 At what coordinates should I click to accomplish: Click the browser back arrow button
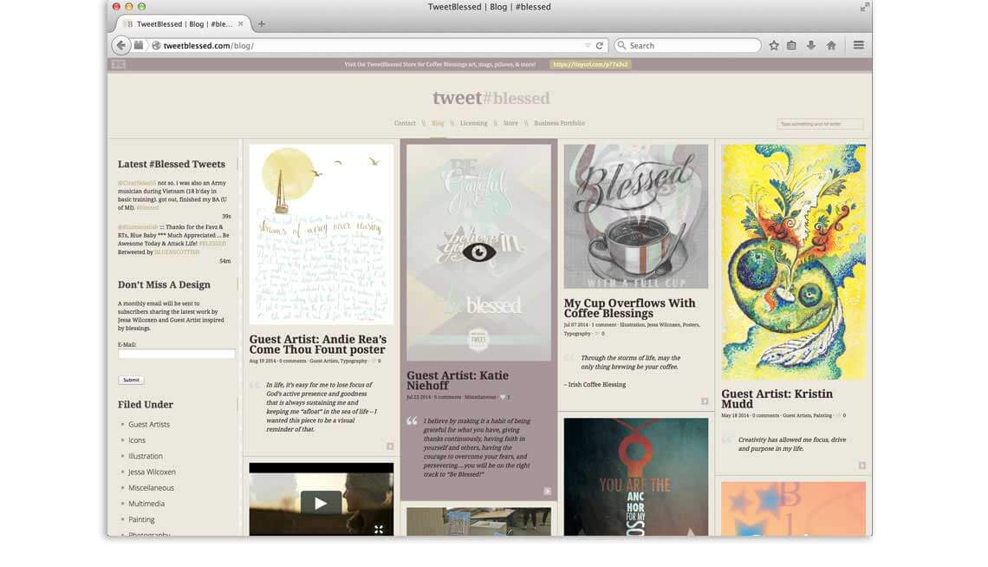[x=120, y=45]
